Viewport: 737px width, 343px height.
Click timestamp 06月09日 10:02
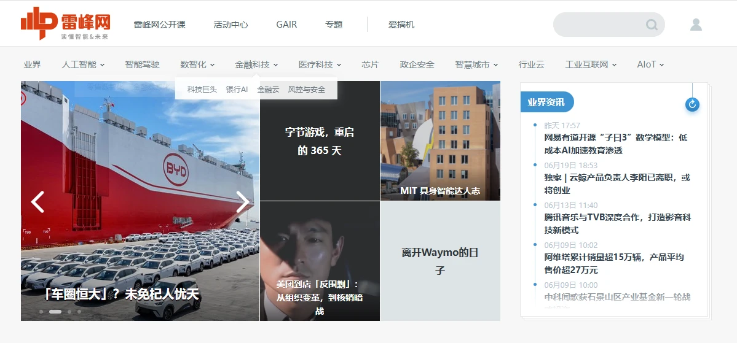click(x=571, y=245)
